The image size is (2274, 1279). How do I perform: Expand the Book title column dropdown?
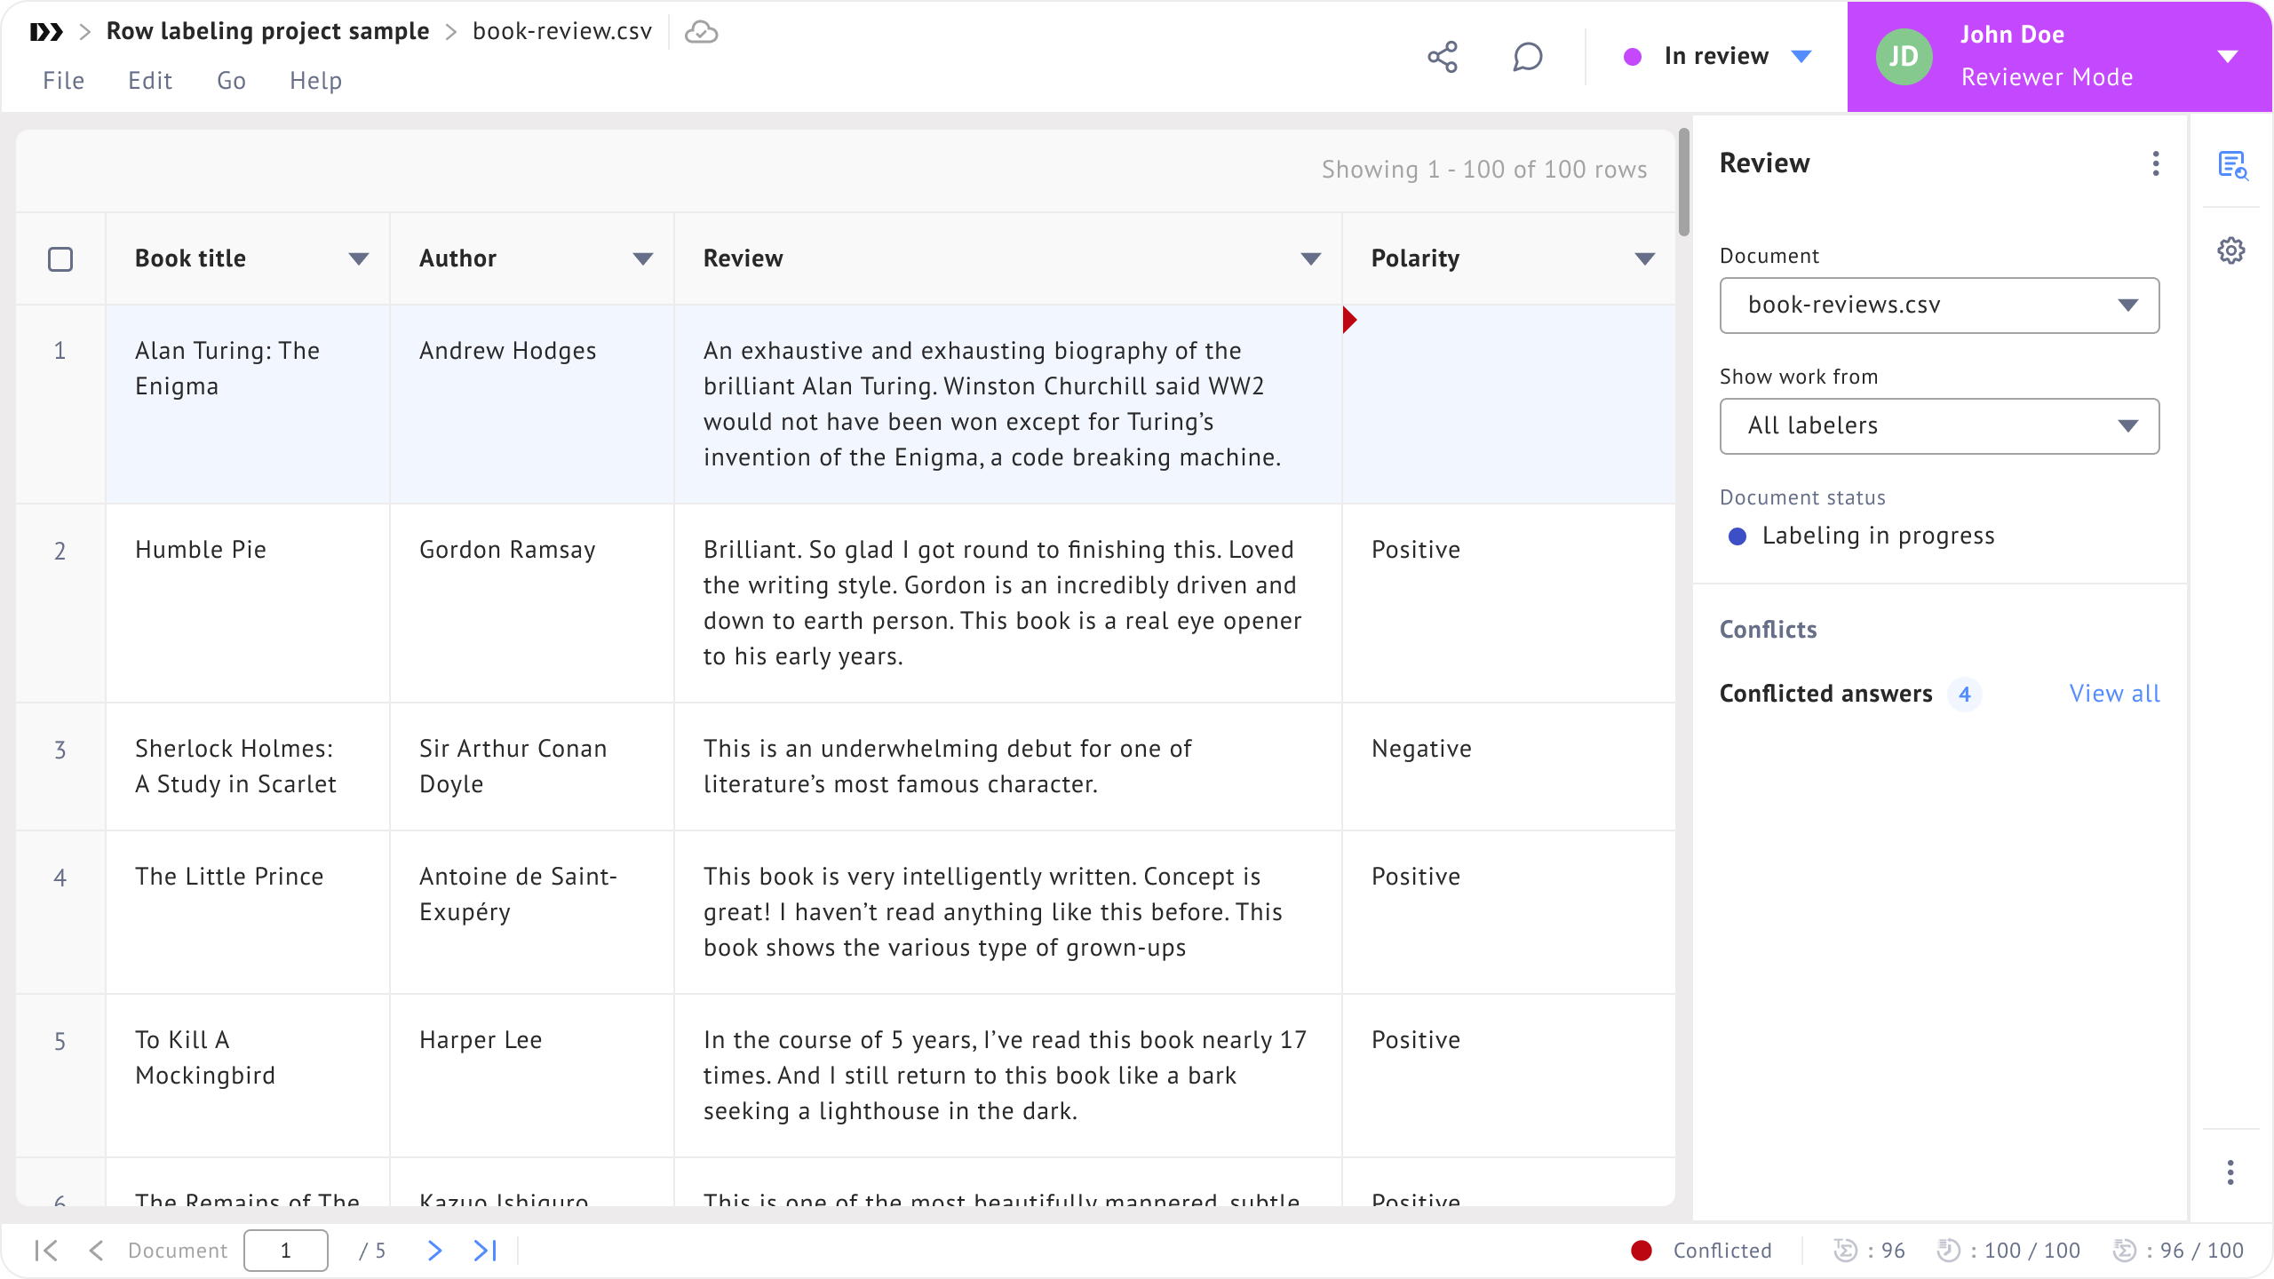pos(358,259)
